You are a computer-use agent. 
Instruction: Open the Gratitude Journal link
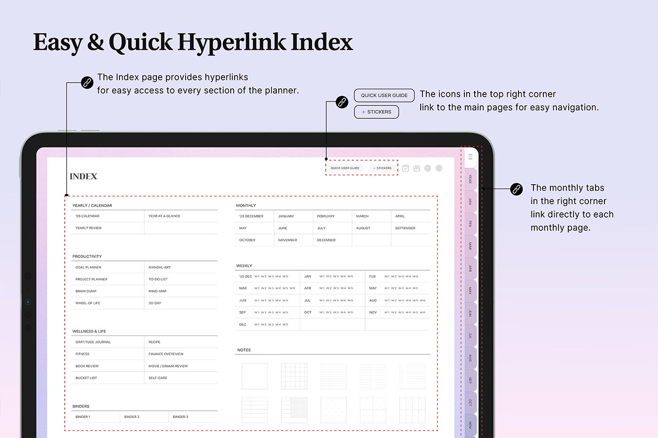(93, 342)
